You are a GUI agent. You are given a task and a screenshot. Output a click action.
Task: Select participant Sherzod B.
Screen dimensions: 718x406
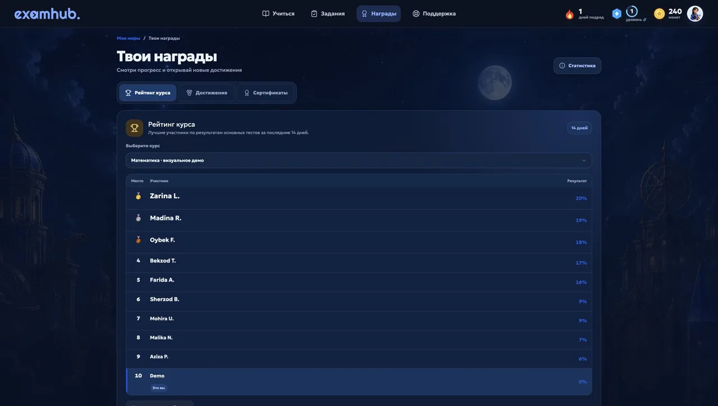click(164, 299)
